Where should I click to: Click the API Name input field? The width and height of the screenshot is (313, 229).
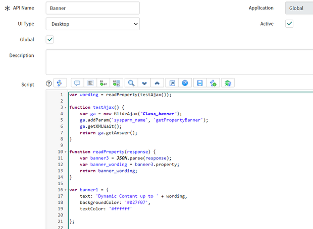pyautogui.click(x=92, y=8)
